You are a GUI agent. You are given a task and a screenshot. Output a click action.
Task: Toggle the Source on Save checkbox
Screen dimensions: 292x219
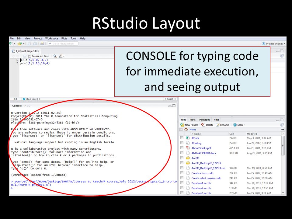(x=30, y=56)
